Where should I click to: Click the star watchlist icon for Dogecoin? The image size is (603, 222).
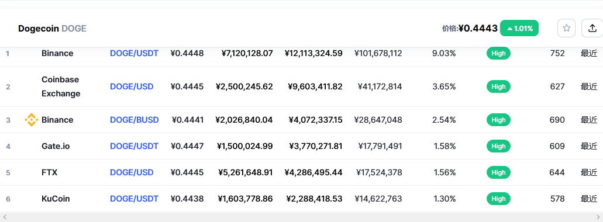pos(566,28)
